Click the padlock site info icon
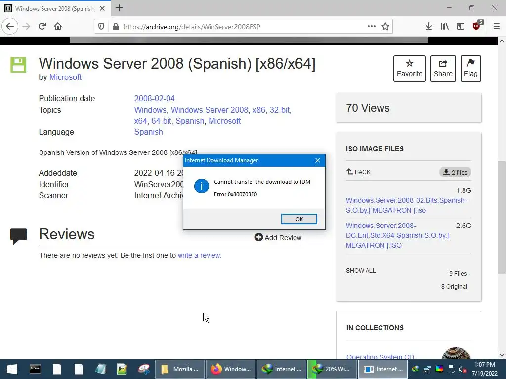This screenshot has height=379, width=506. click(116, 27)
